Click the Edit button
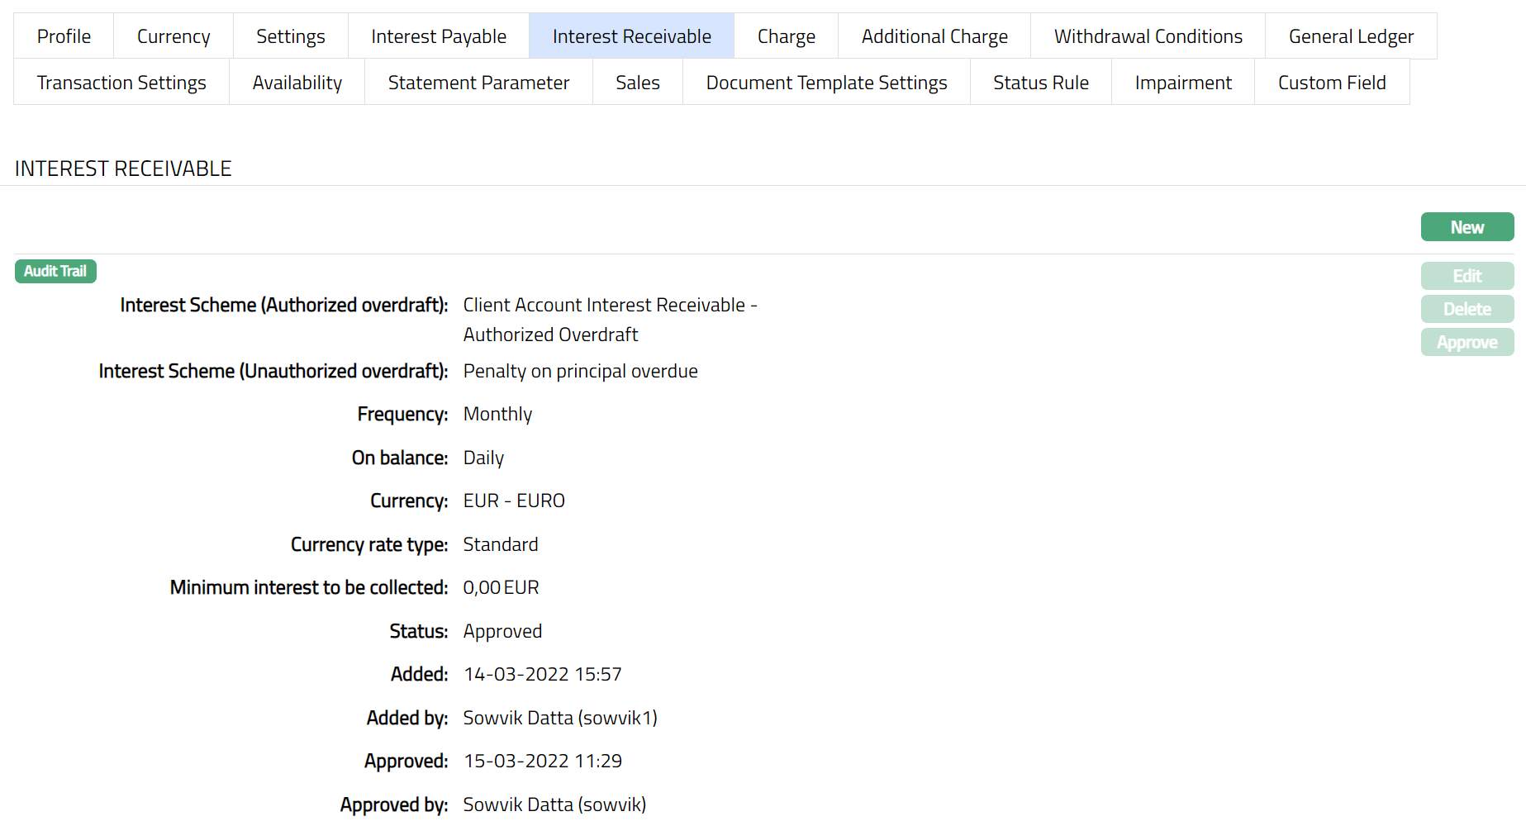 coord(1467,276)
